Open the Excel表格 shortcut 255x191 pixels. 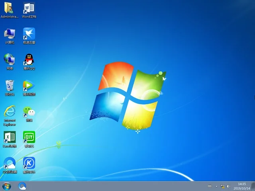point(10,139)
